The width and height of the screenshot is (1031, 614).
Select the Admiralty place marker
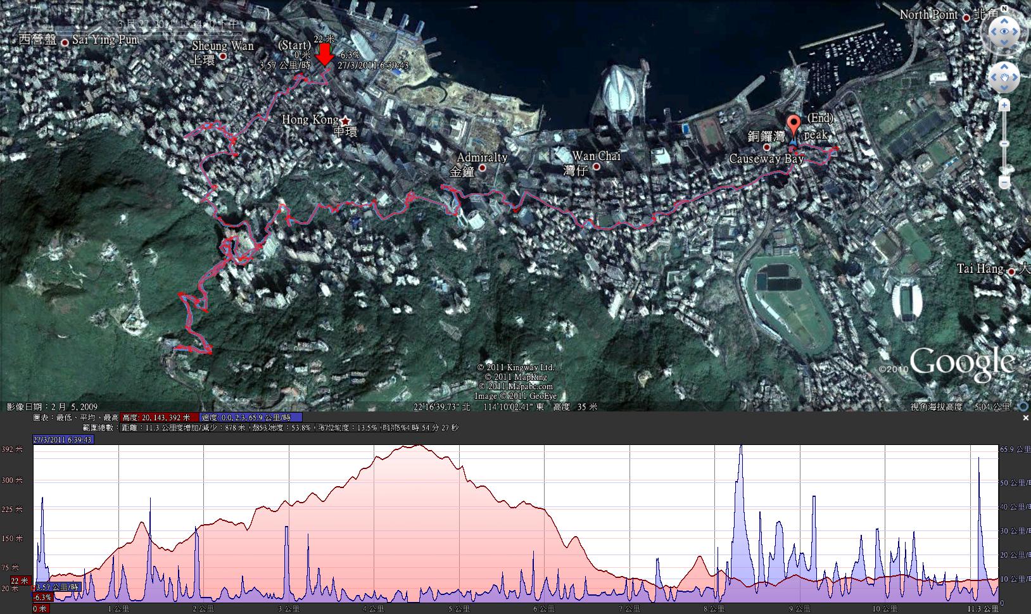[x=483, y=168]
